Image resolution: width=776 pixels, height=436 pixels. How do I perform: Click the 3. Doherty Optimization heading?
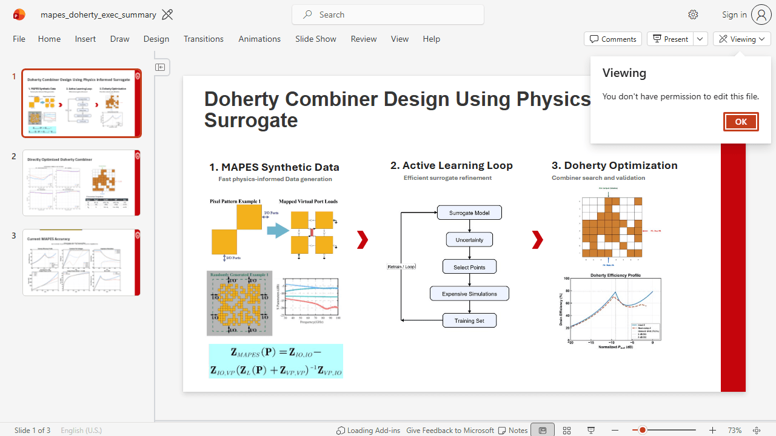615,165
